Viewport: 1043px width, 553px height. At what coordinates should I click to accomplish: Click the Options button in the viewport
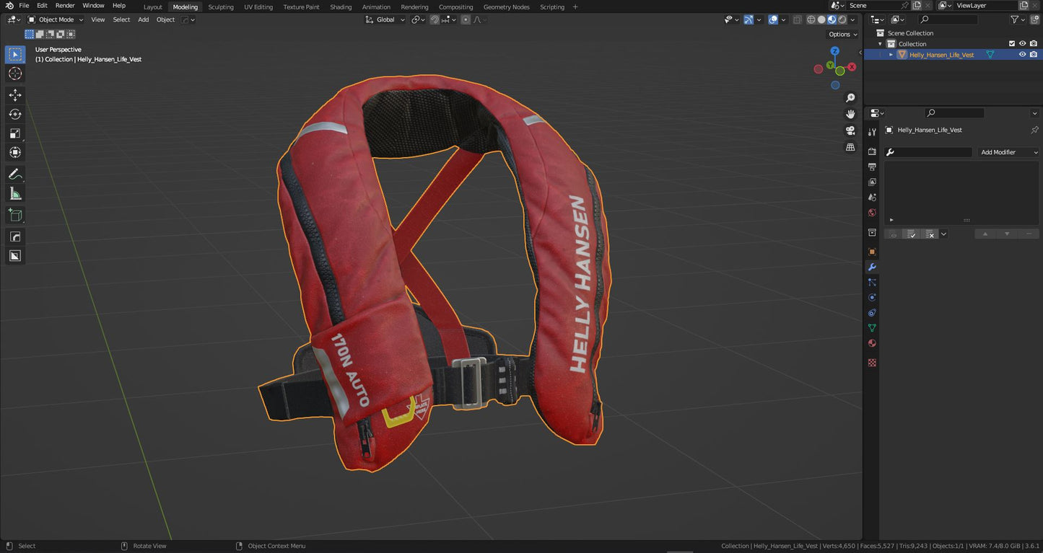[839, 34]
